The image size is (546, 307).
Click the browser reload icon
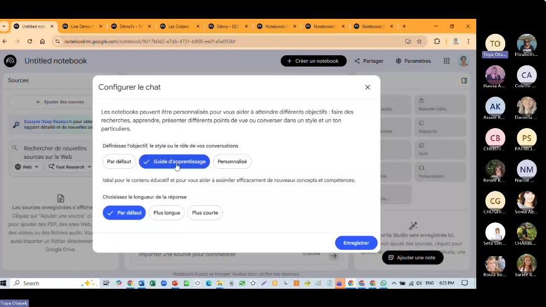(x=29, y=41)
